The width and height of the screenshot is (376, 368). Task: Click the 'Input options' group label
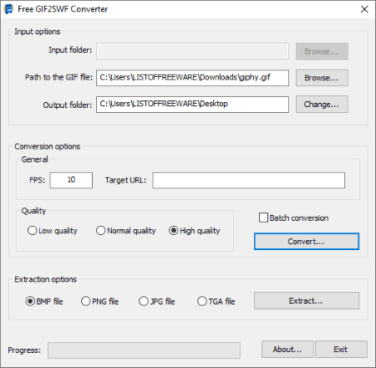pos(38,32)
